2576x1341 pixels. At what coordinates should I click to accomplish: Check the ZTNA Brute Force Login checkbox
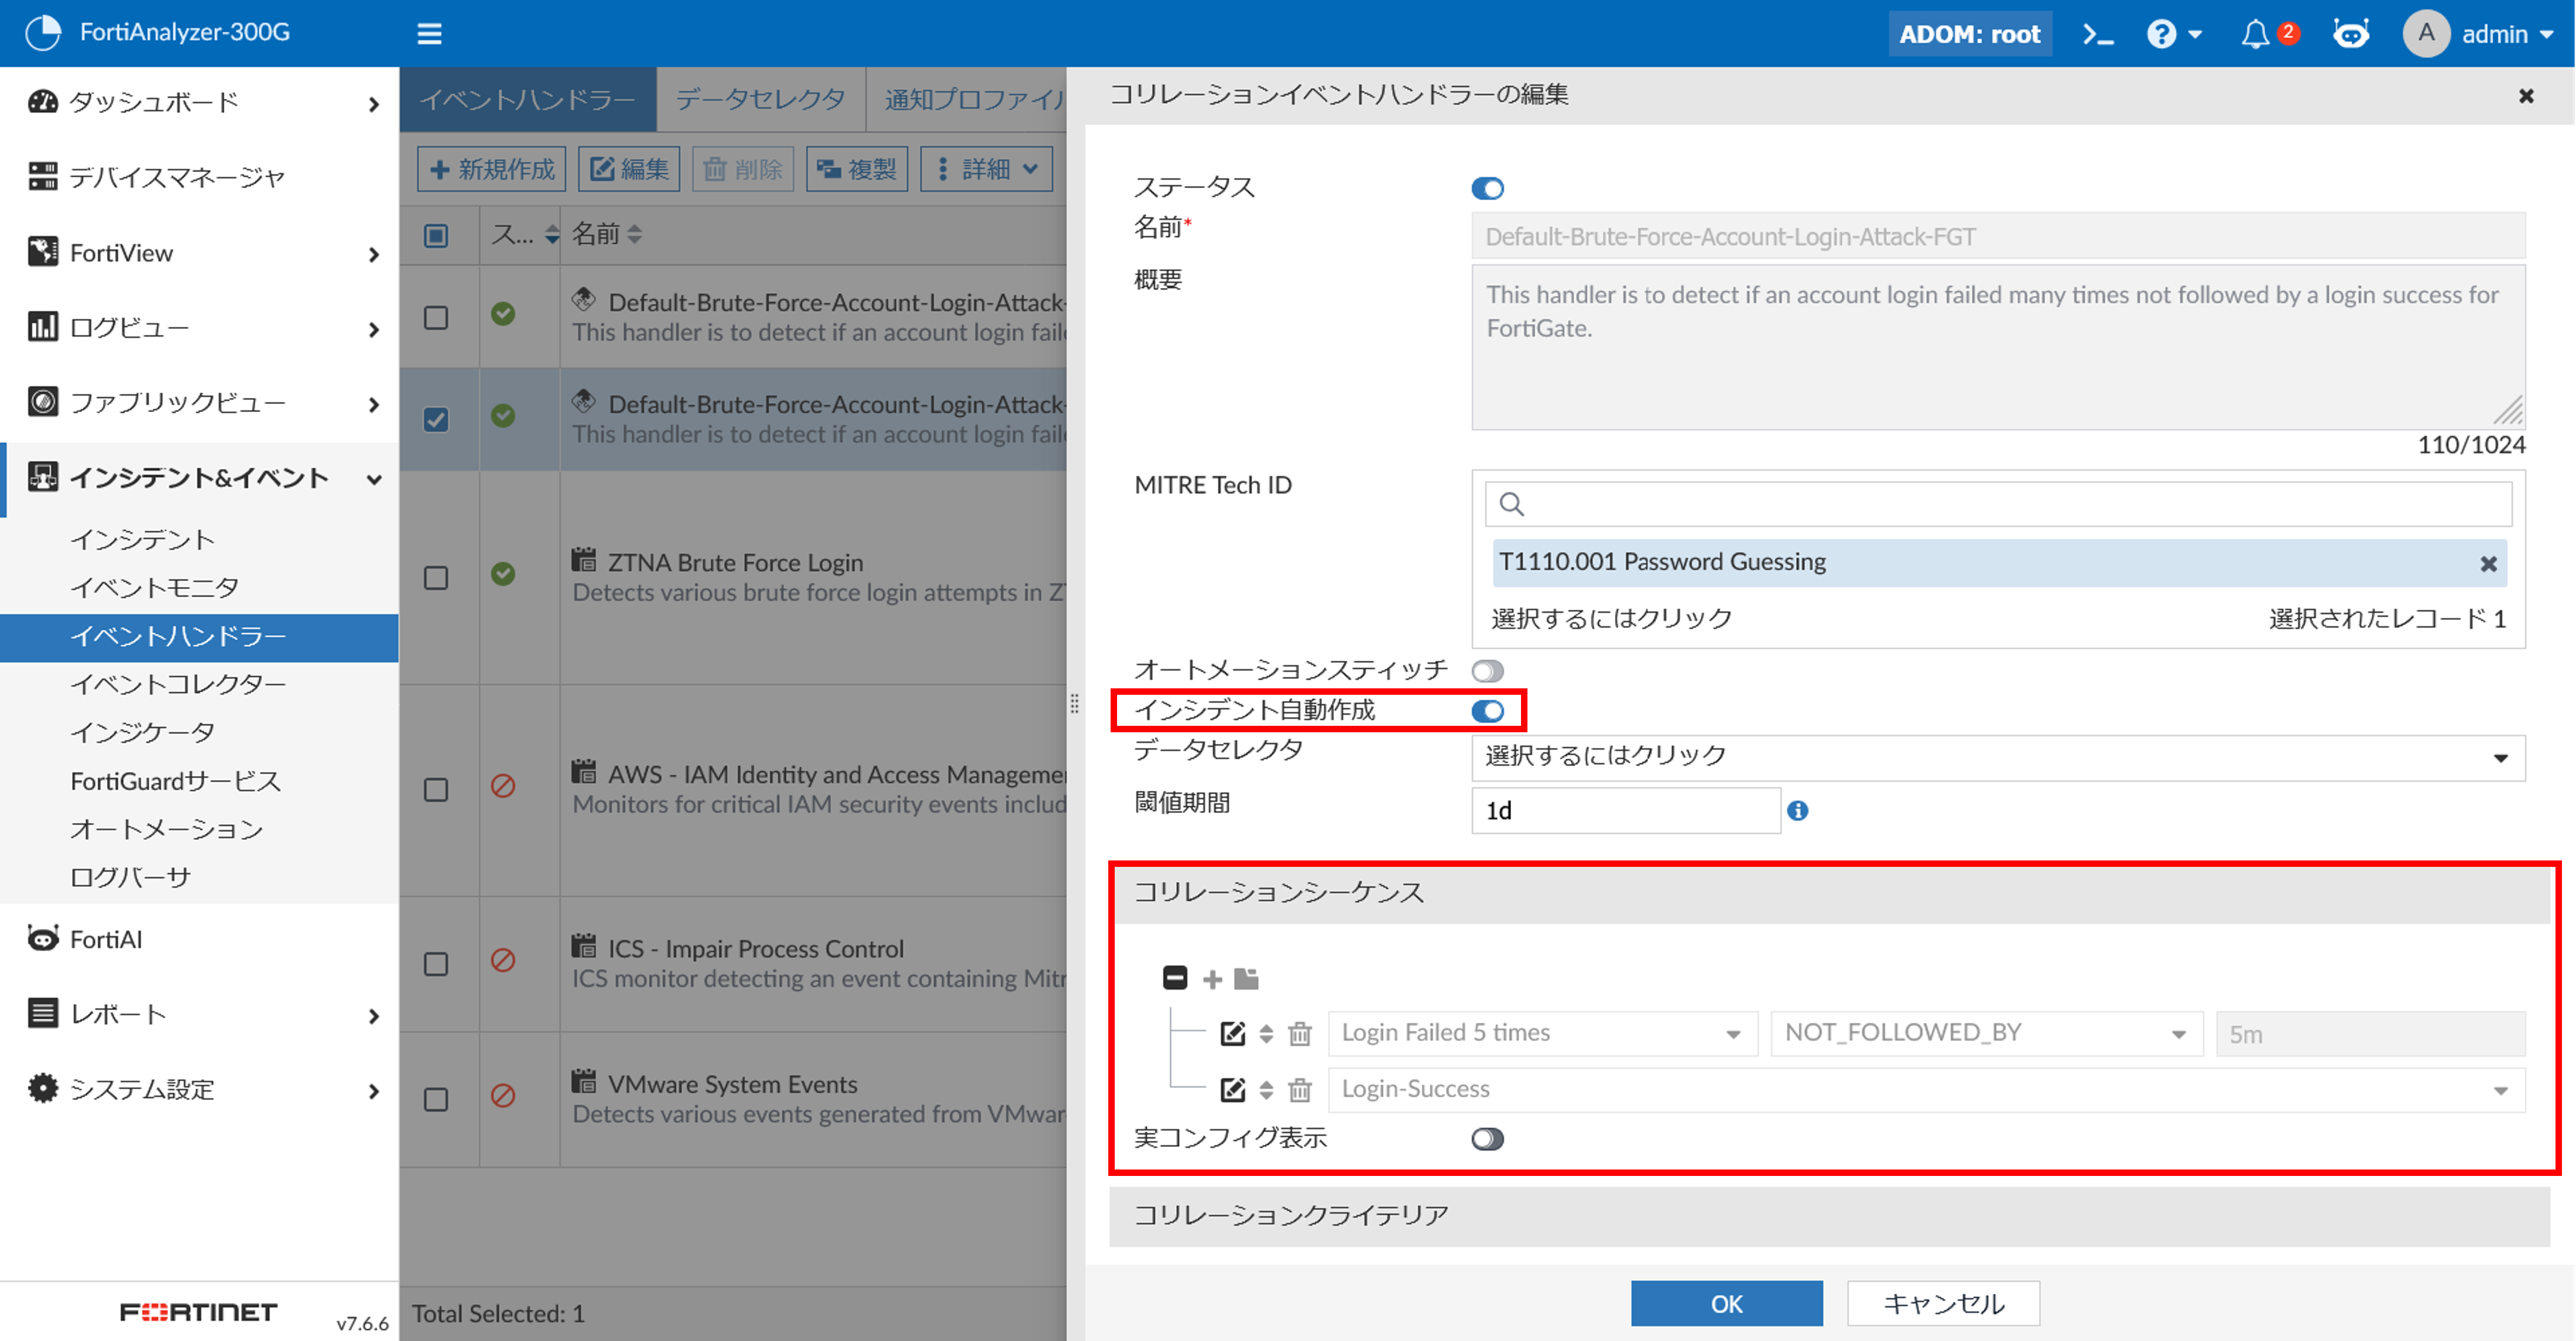click(x=436, y=578)
